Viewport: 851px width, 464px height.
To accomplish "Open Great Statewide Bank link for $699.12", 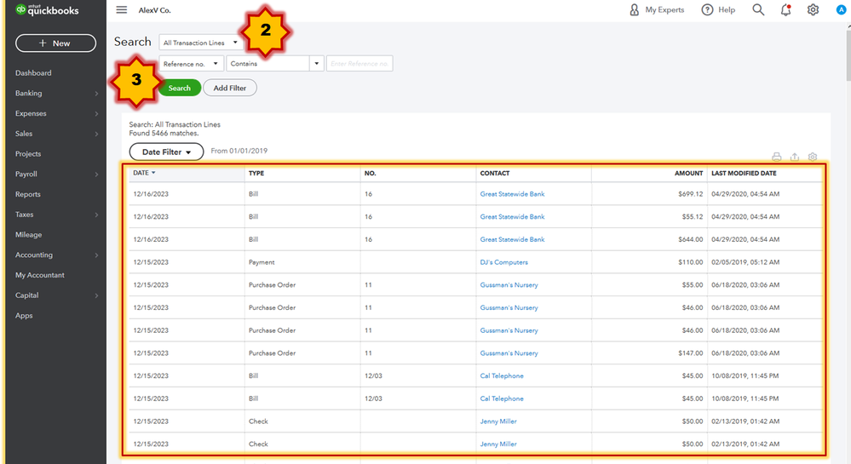I will click(x=512, y=194).
